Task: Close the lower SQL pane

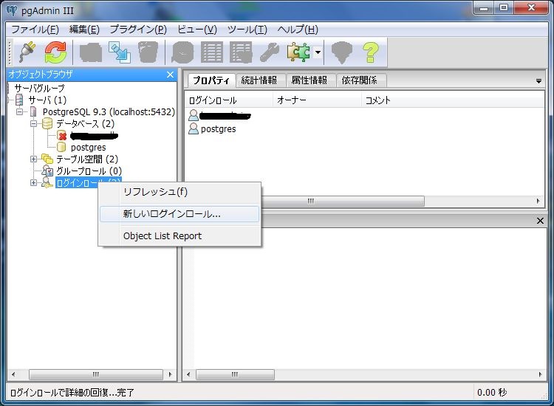Action: click(540, 221)
